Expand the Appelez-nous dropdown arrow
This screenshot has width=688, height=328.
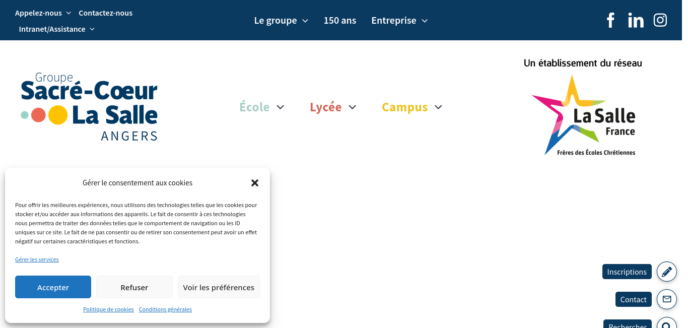68,13
